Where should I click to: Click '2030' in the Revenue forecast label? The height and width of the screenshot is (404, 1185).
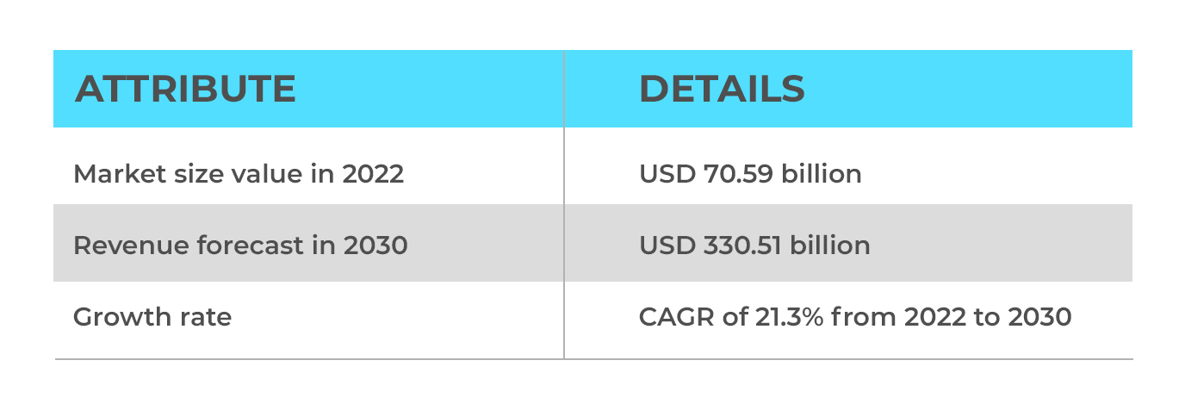375,246
